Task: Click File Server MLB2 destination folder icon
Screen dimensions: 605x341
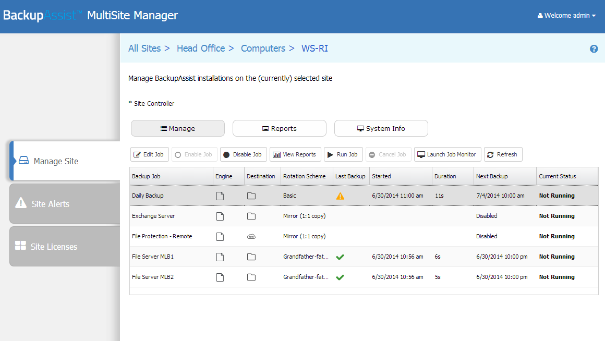Action: point(251,277)
